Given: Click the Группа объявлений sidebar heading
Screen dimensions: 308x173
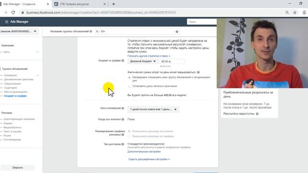Looking at the screenshot, I should pyautogui.click(x=15, y=69).
